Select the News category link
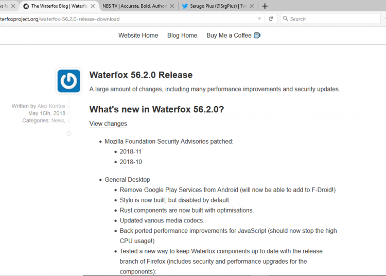This screenshot has height=276, width=386. point(57,120)
